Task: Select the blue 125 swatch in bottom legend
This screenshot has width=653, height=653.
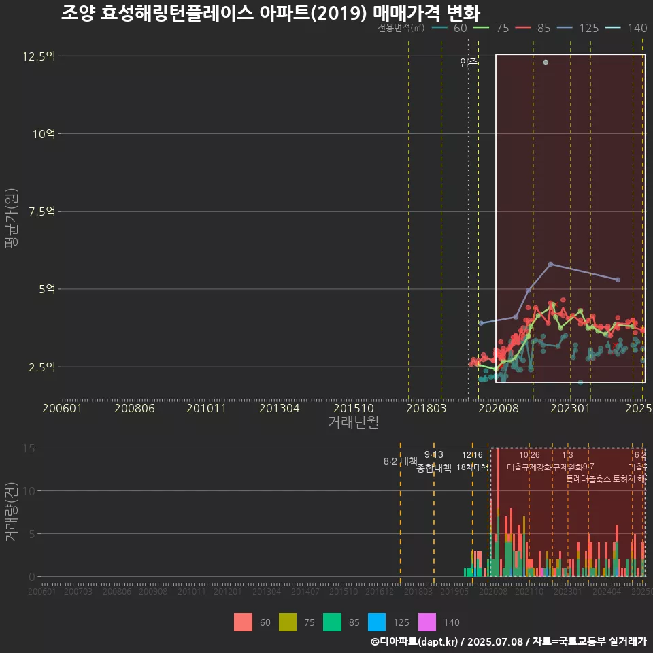Action: click(x=377, y=622)
